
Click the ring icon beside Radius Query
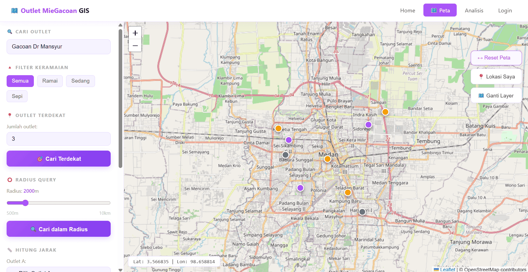[x=10, y=180]
